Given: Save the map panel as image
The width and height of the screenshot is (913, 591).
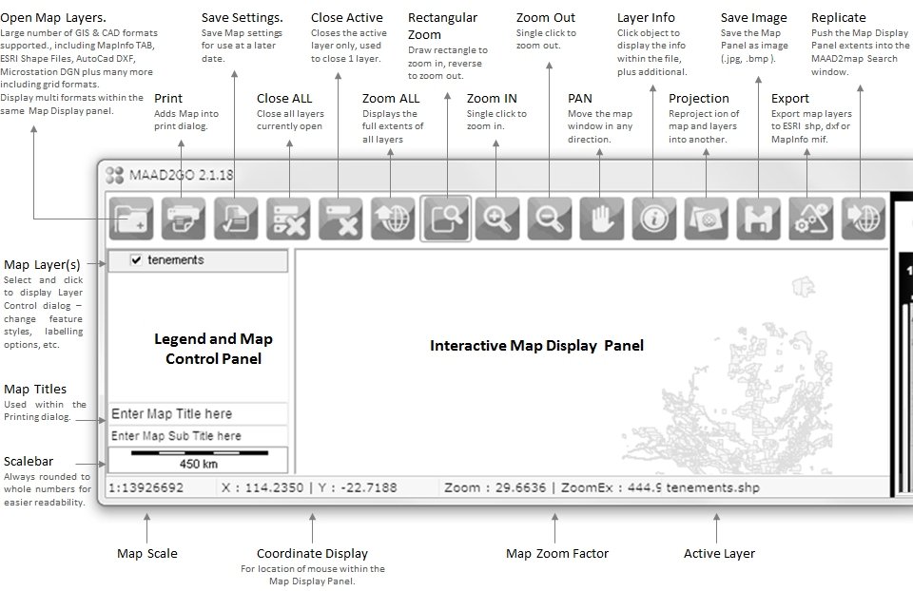Looking at the screenshot, I should (x=759, y=219).
